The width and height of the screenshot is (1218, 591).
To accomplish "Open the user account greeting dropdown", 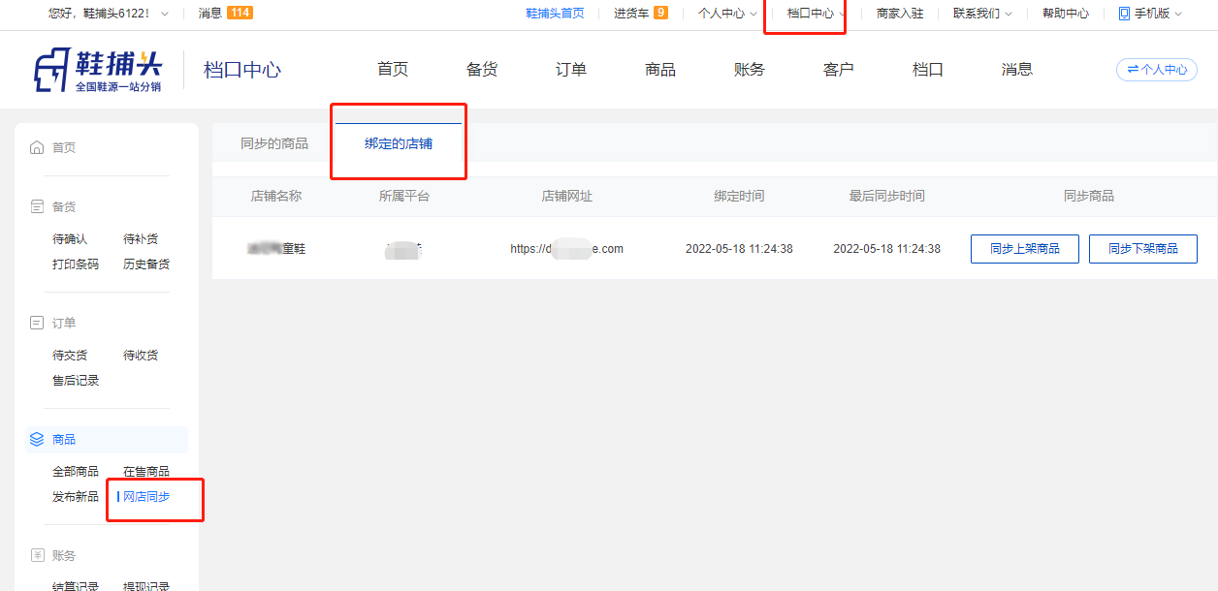I will (x=108, y=14).
